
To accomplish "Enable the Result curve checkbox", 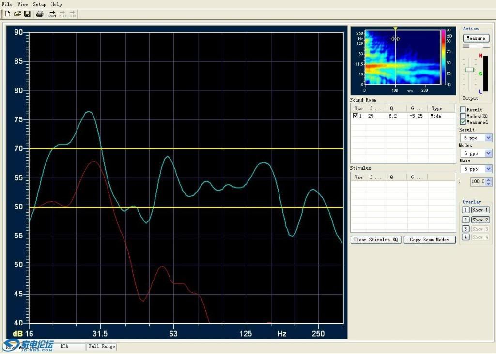I will (x=463, y=110).
